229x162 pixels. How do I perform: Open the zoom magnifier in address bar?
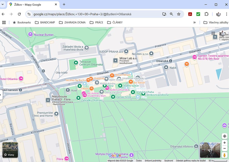[171, 14]
